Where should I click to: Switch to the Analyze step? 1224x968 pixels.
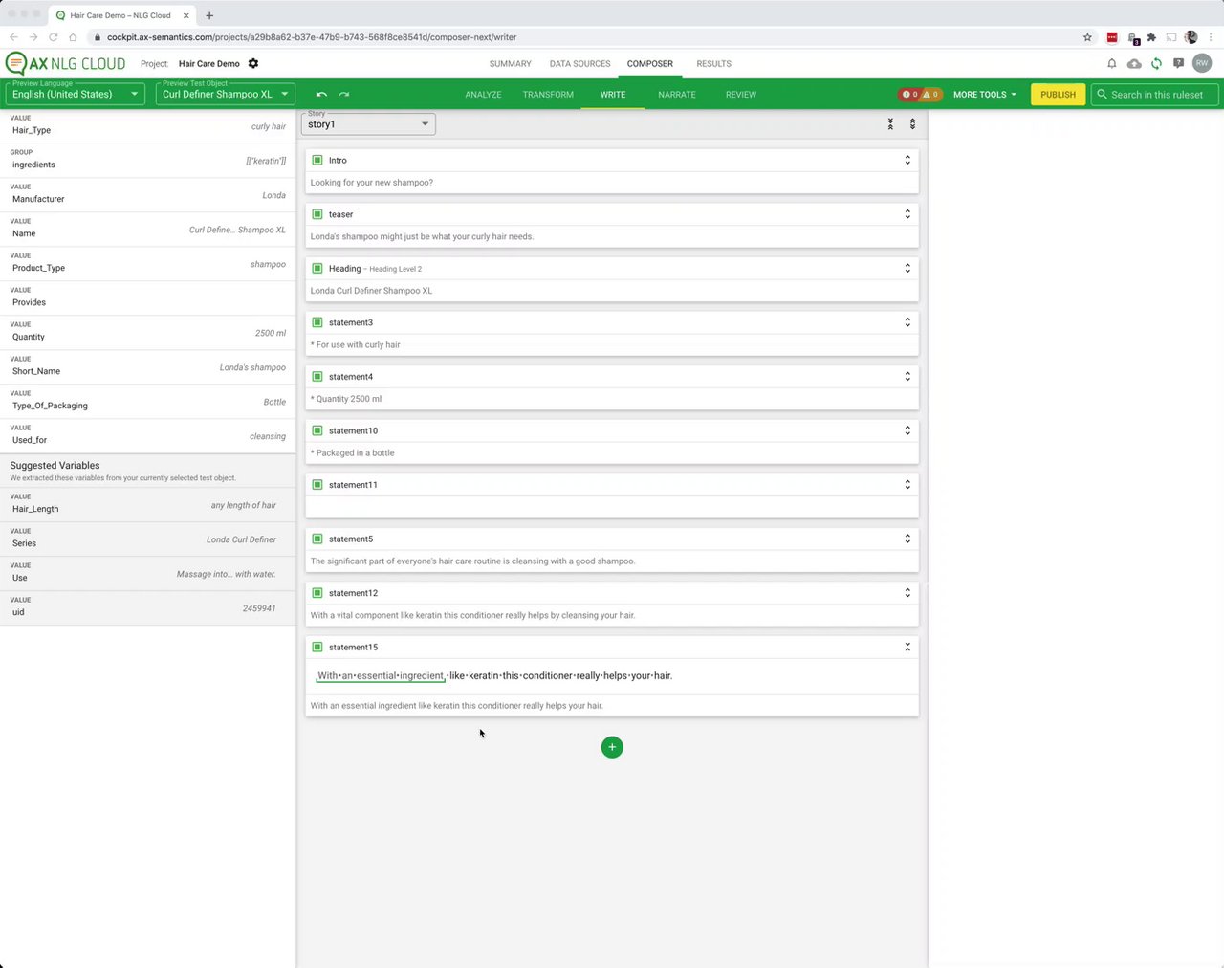click(483, 95)
